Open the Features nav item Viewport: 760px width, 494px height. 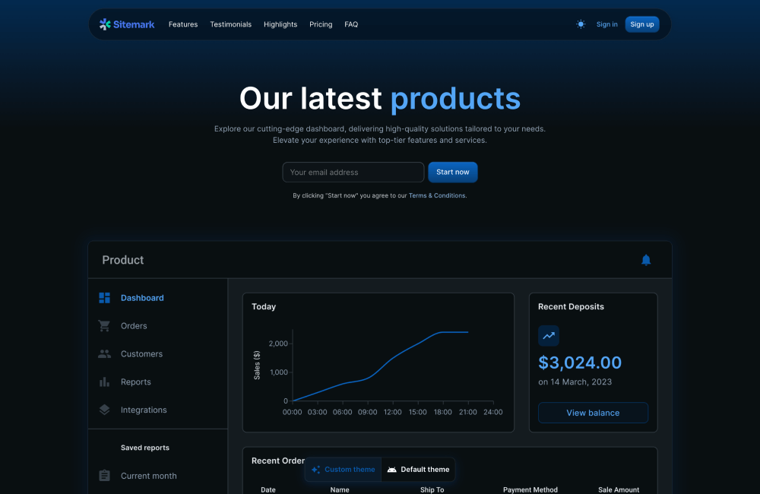183,24
